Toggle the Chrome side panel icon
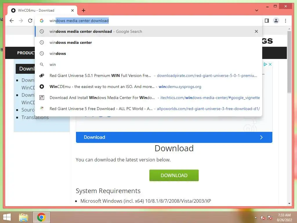The width and height of the screenshot is (297, 223). [267, 21]
